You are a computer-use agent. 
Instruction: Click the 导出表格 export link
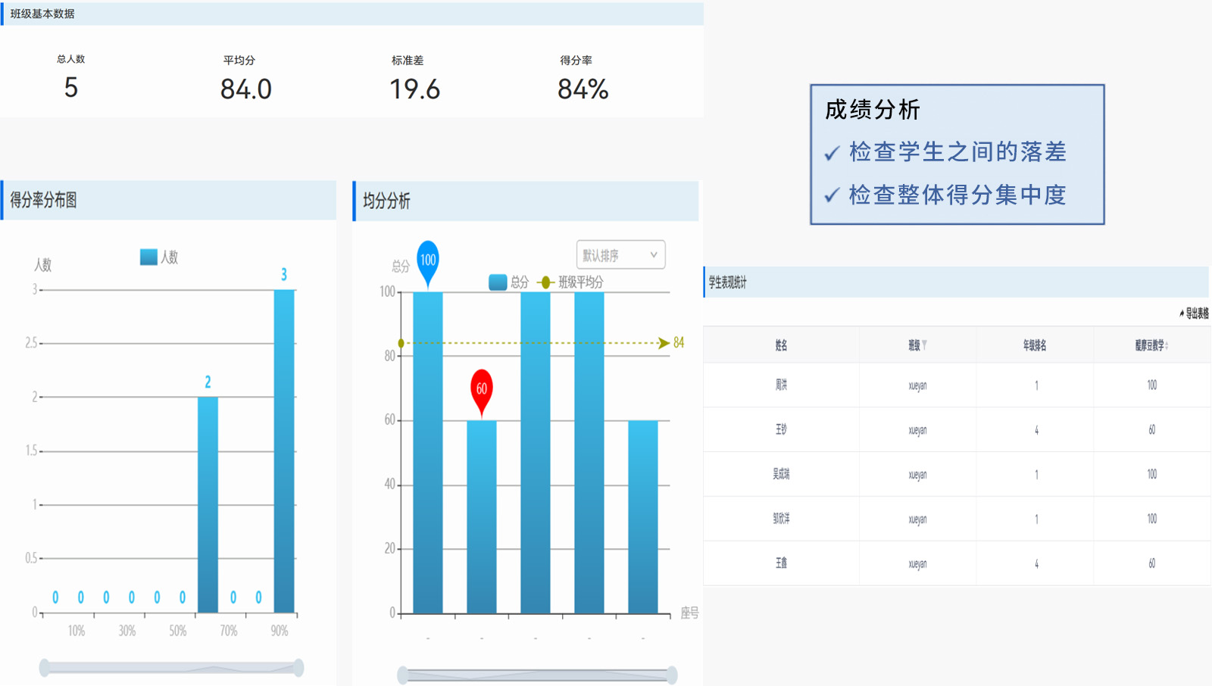coord(1197,313)
